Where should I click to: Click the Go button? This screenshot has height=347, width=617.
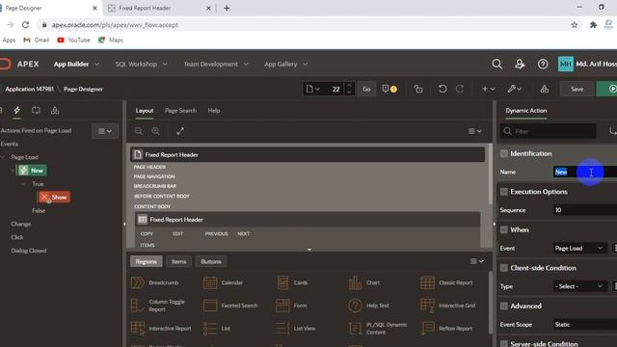pos(366,89)
